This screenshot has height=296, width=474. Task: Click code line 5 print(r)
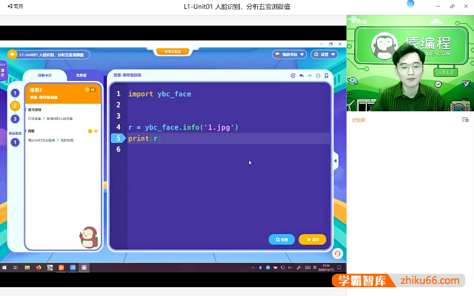pyautogui.click(x=145, y=139)
